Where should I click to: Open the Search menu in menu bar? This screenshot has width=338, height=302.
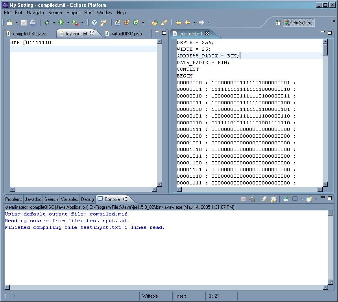55,13
